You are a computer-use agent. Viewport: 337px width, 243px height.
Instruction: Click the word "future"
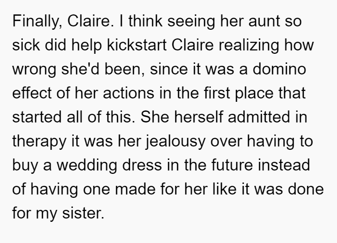[232, 165]
